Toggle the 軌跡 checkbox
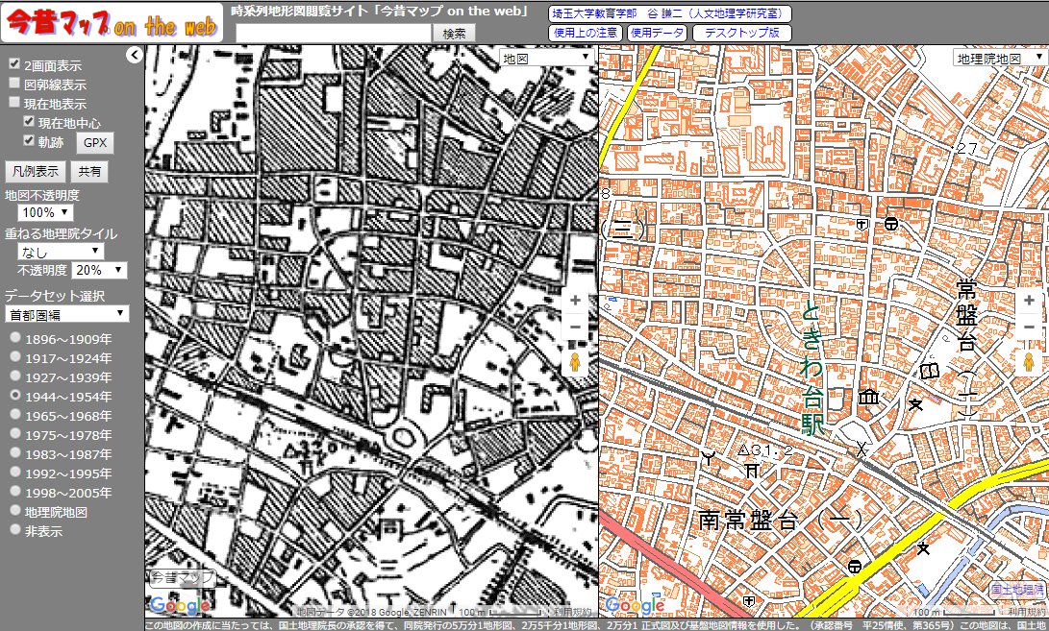The width and height of the screenshot is (1049, 631). [28, 140]
